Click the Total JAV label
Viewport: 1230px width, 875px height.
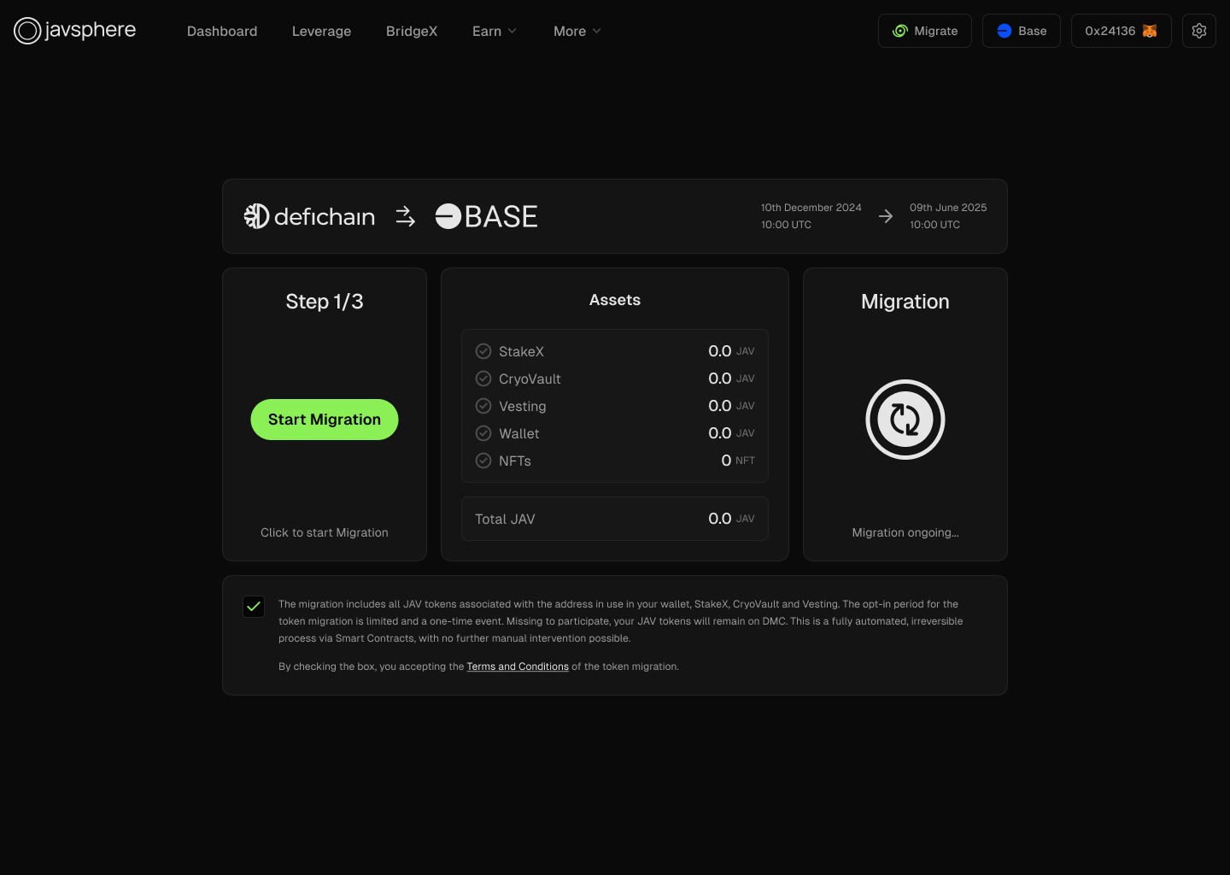pyautogui.click(x=505, y=519)
